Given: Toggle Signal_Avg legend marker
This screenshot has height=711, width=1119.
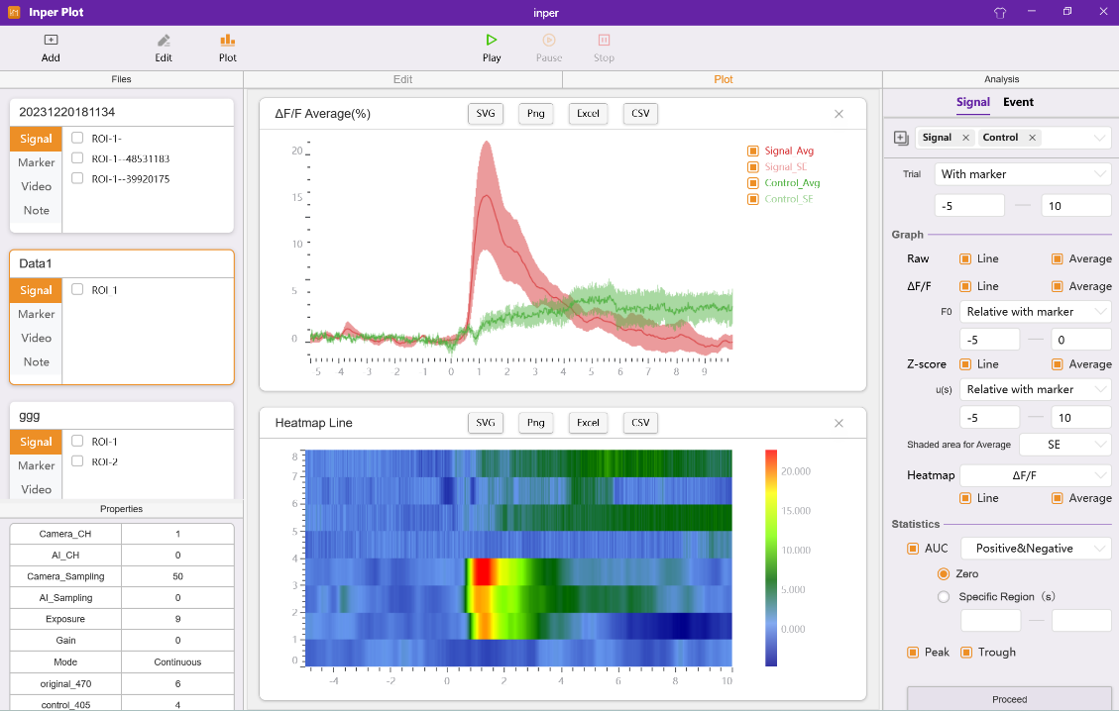Looking at the screenshot, I should click(753, 151).
